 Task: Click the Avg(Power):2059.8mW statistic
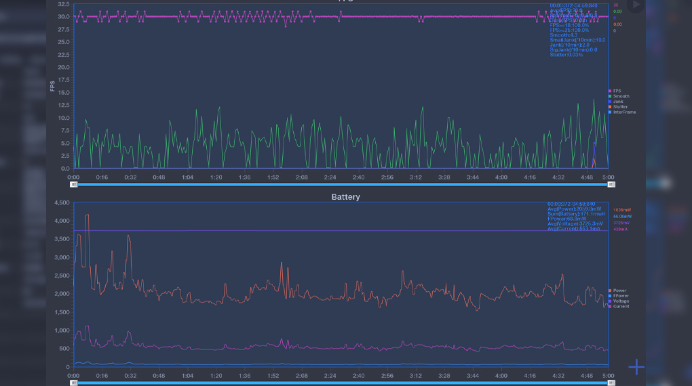click(x=574, y=209)
